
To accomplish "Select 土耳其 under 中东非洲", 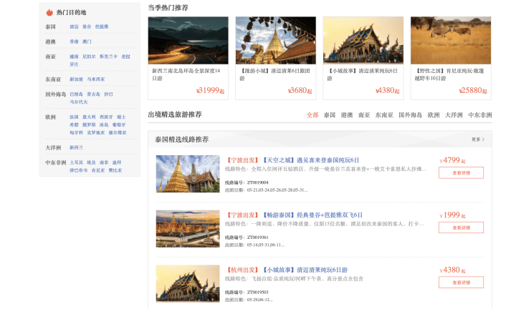I will click(76, 162).
